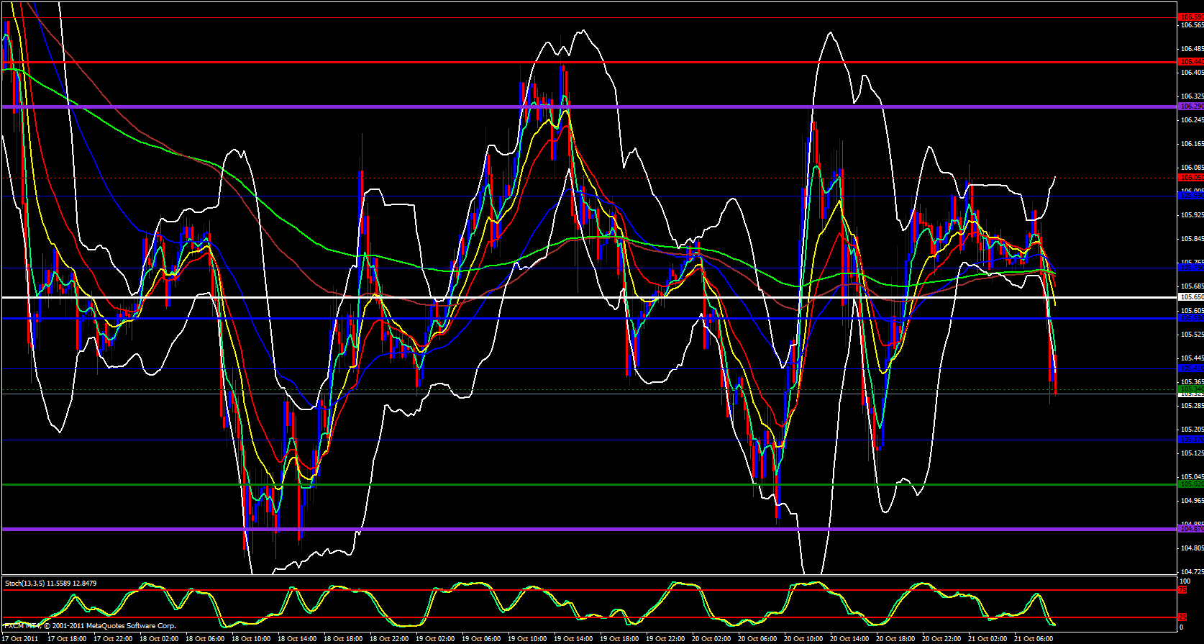Click the red 75 stochastic level tag
Viewport: 1204px width, 644px height.
[x=1184, y=590]
